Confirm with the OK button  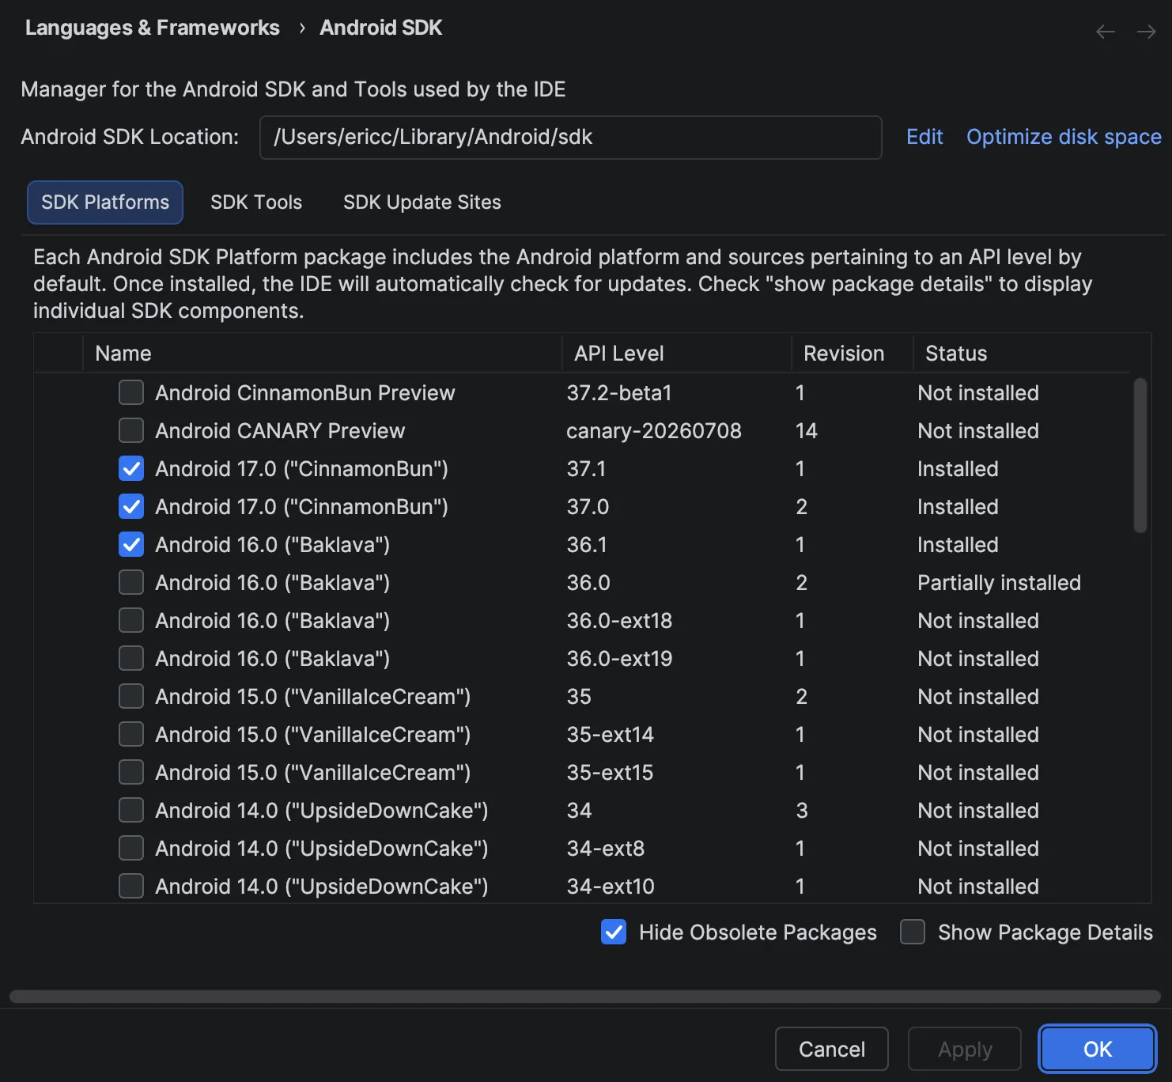click(1098, 1049)
